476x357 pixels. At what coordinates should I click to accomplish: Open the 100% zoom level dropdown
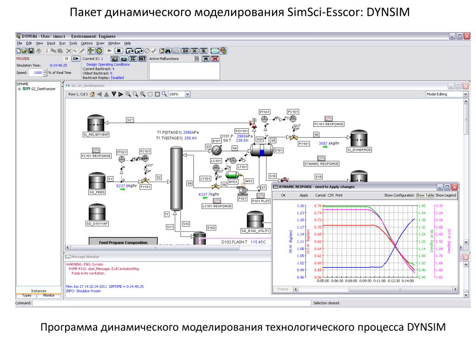tap(188, 94)
